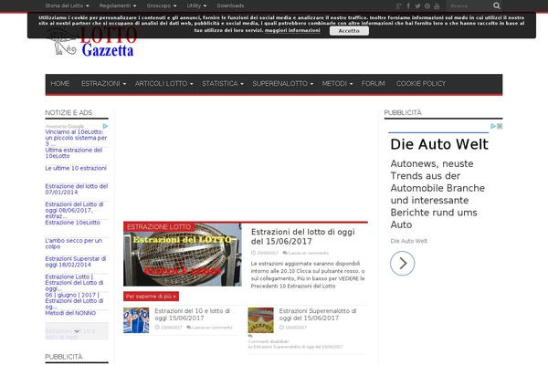Click the Google Plus icon in top bar
The height and width of the screenshot is (365, 548).
pos(398,5)
